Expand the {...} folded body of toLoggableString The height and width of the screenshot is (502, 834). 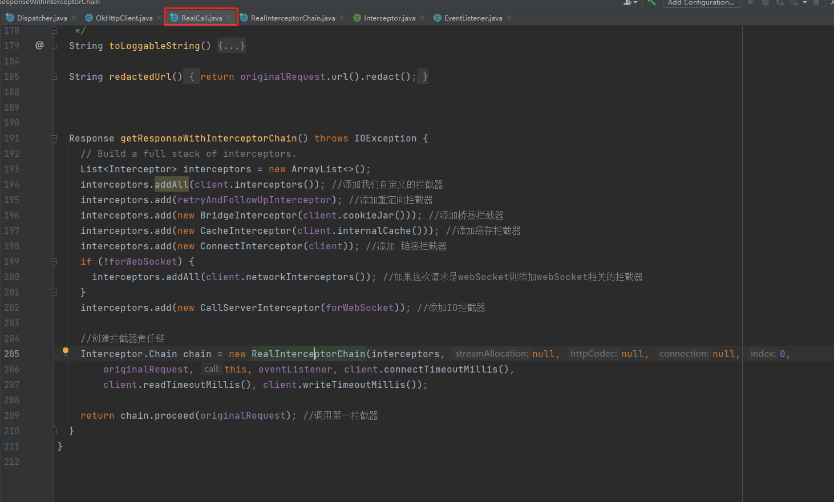231,46
